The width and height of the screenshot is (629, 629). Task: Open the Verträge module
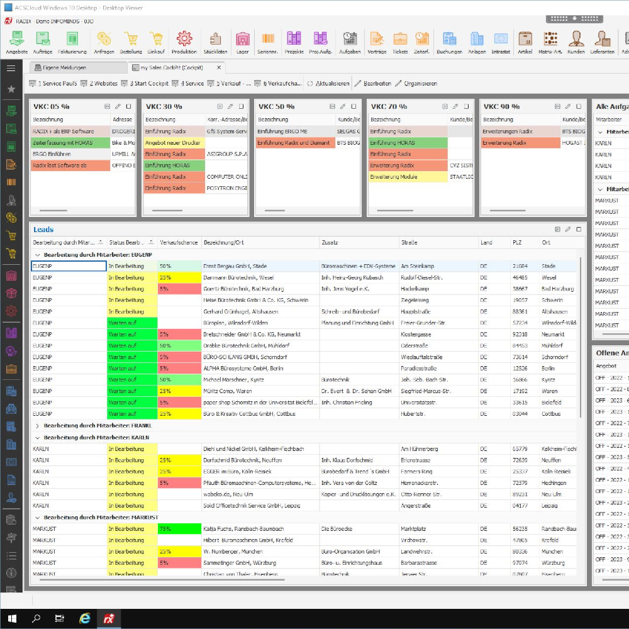tap(377, 43)
